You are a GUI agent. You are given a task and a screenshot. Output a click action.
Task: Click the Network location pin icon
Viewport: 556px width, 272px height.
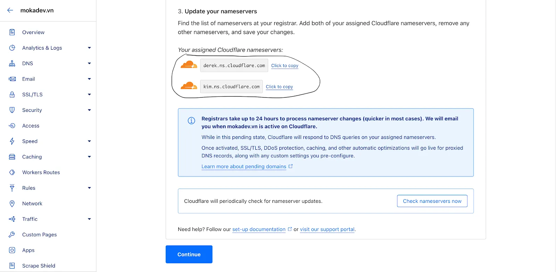point(12,204)
